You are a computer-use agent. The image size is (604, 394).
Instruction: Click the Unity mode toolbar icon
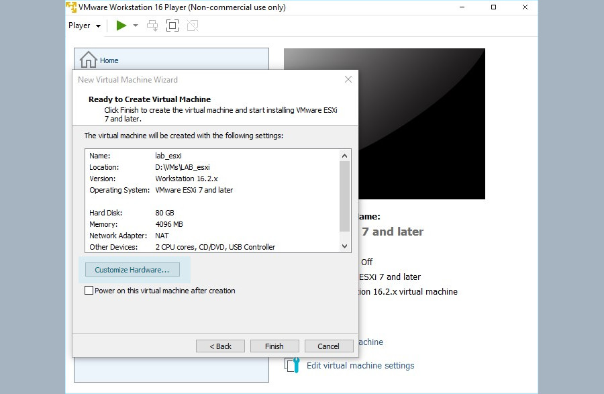(192, 26)
